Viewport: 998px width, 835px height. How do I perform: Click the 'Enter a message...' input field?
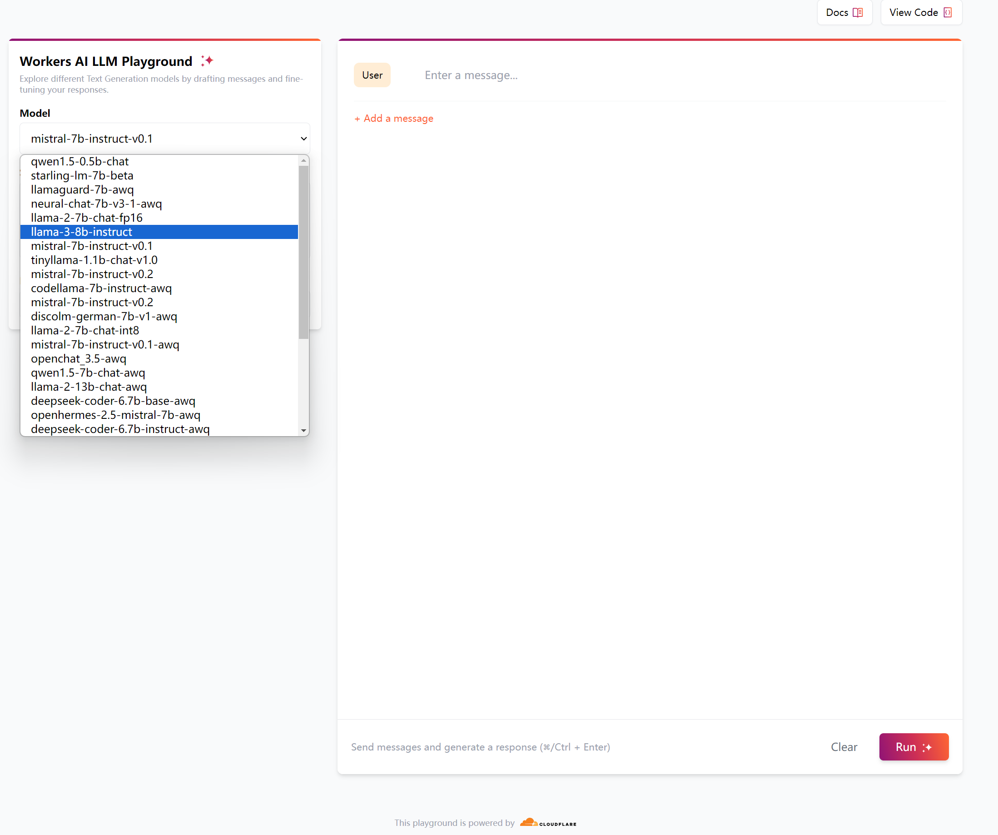685,75
